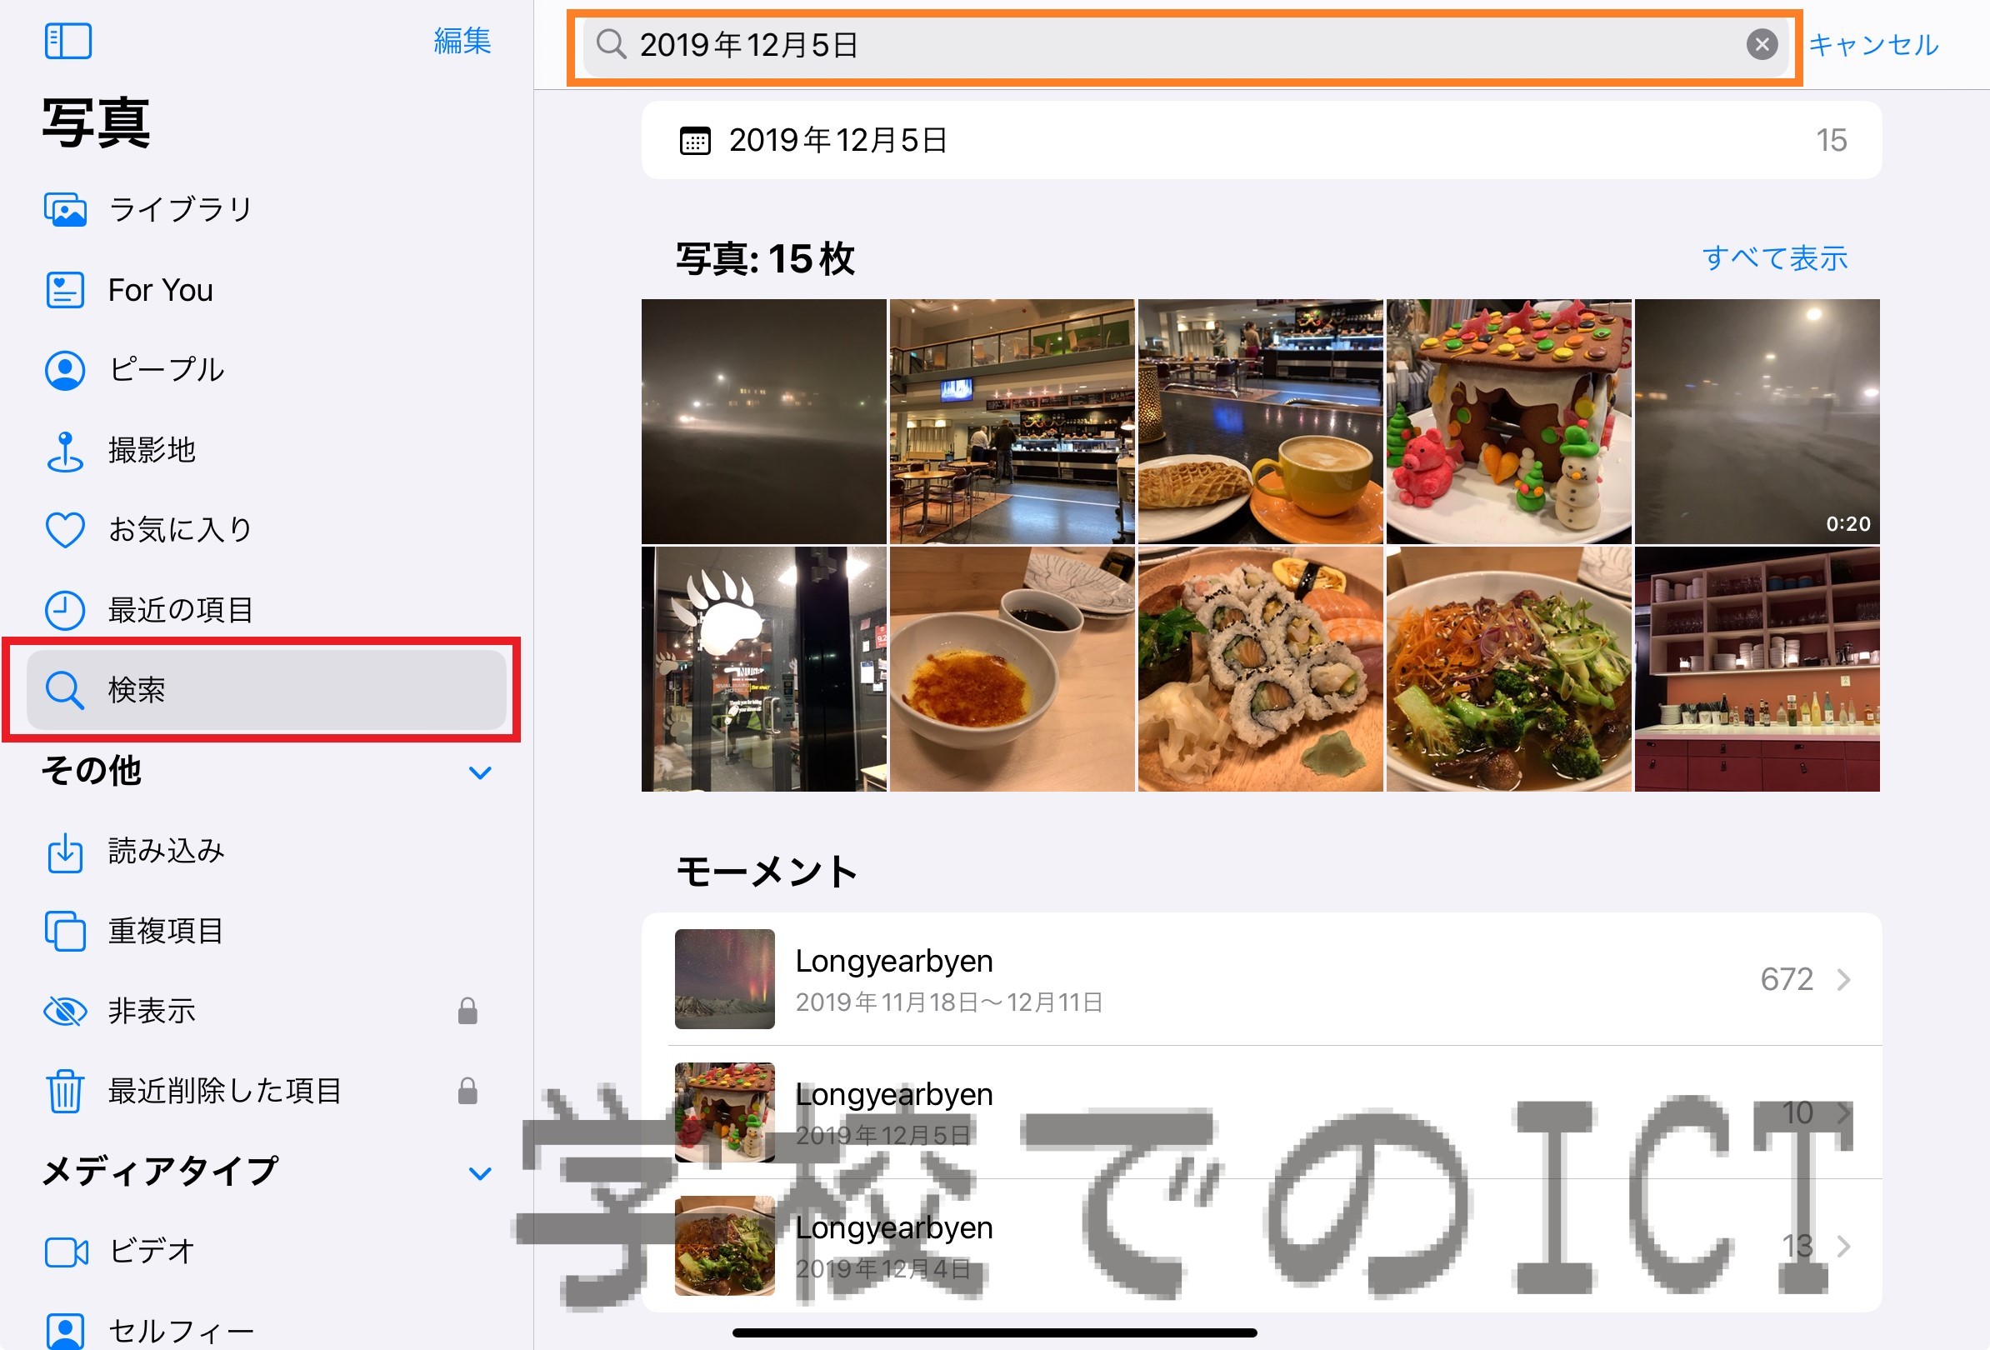Collapse the その他 section chevron

pos(480,772)
